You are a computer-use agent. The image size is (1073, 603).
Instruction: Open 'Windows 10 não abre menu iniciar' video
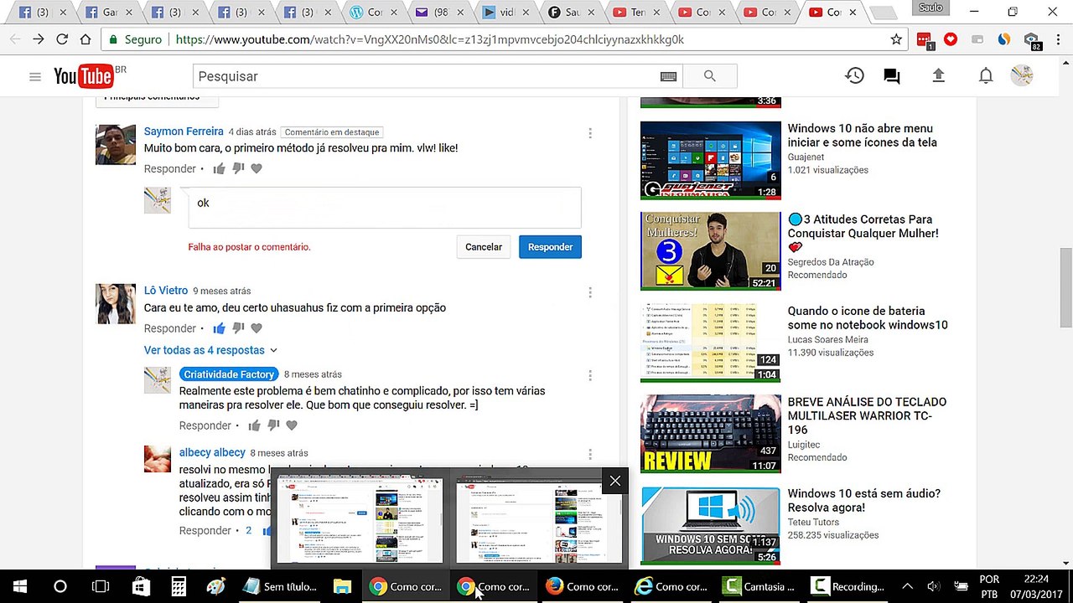862,135
